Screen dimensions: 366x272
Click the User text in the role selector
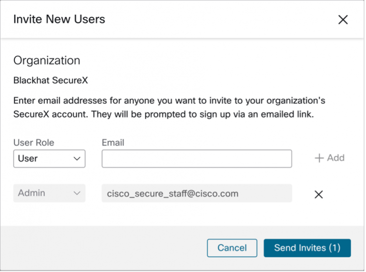28,159
